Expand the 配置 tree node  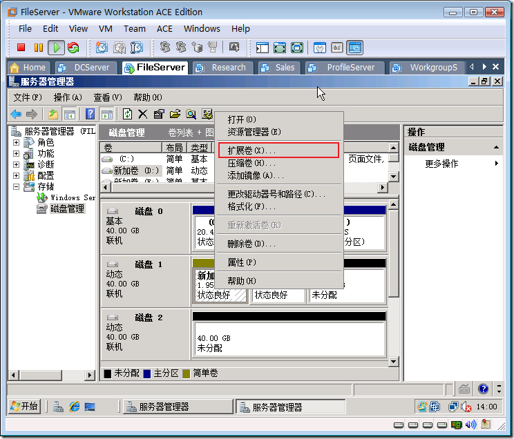(x=16, y=175)
